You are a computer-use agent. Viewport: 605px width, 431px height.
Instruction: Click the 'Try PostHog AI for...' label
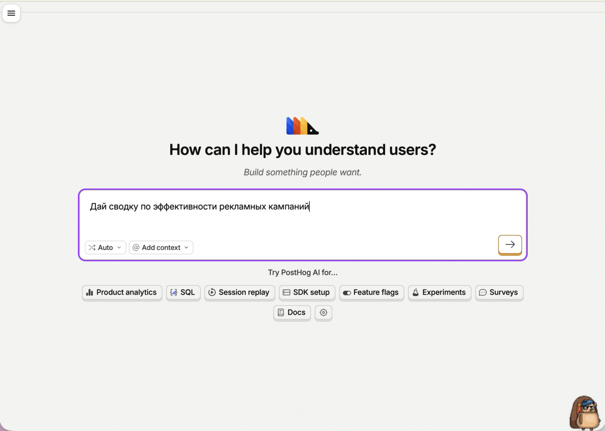302,272
